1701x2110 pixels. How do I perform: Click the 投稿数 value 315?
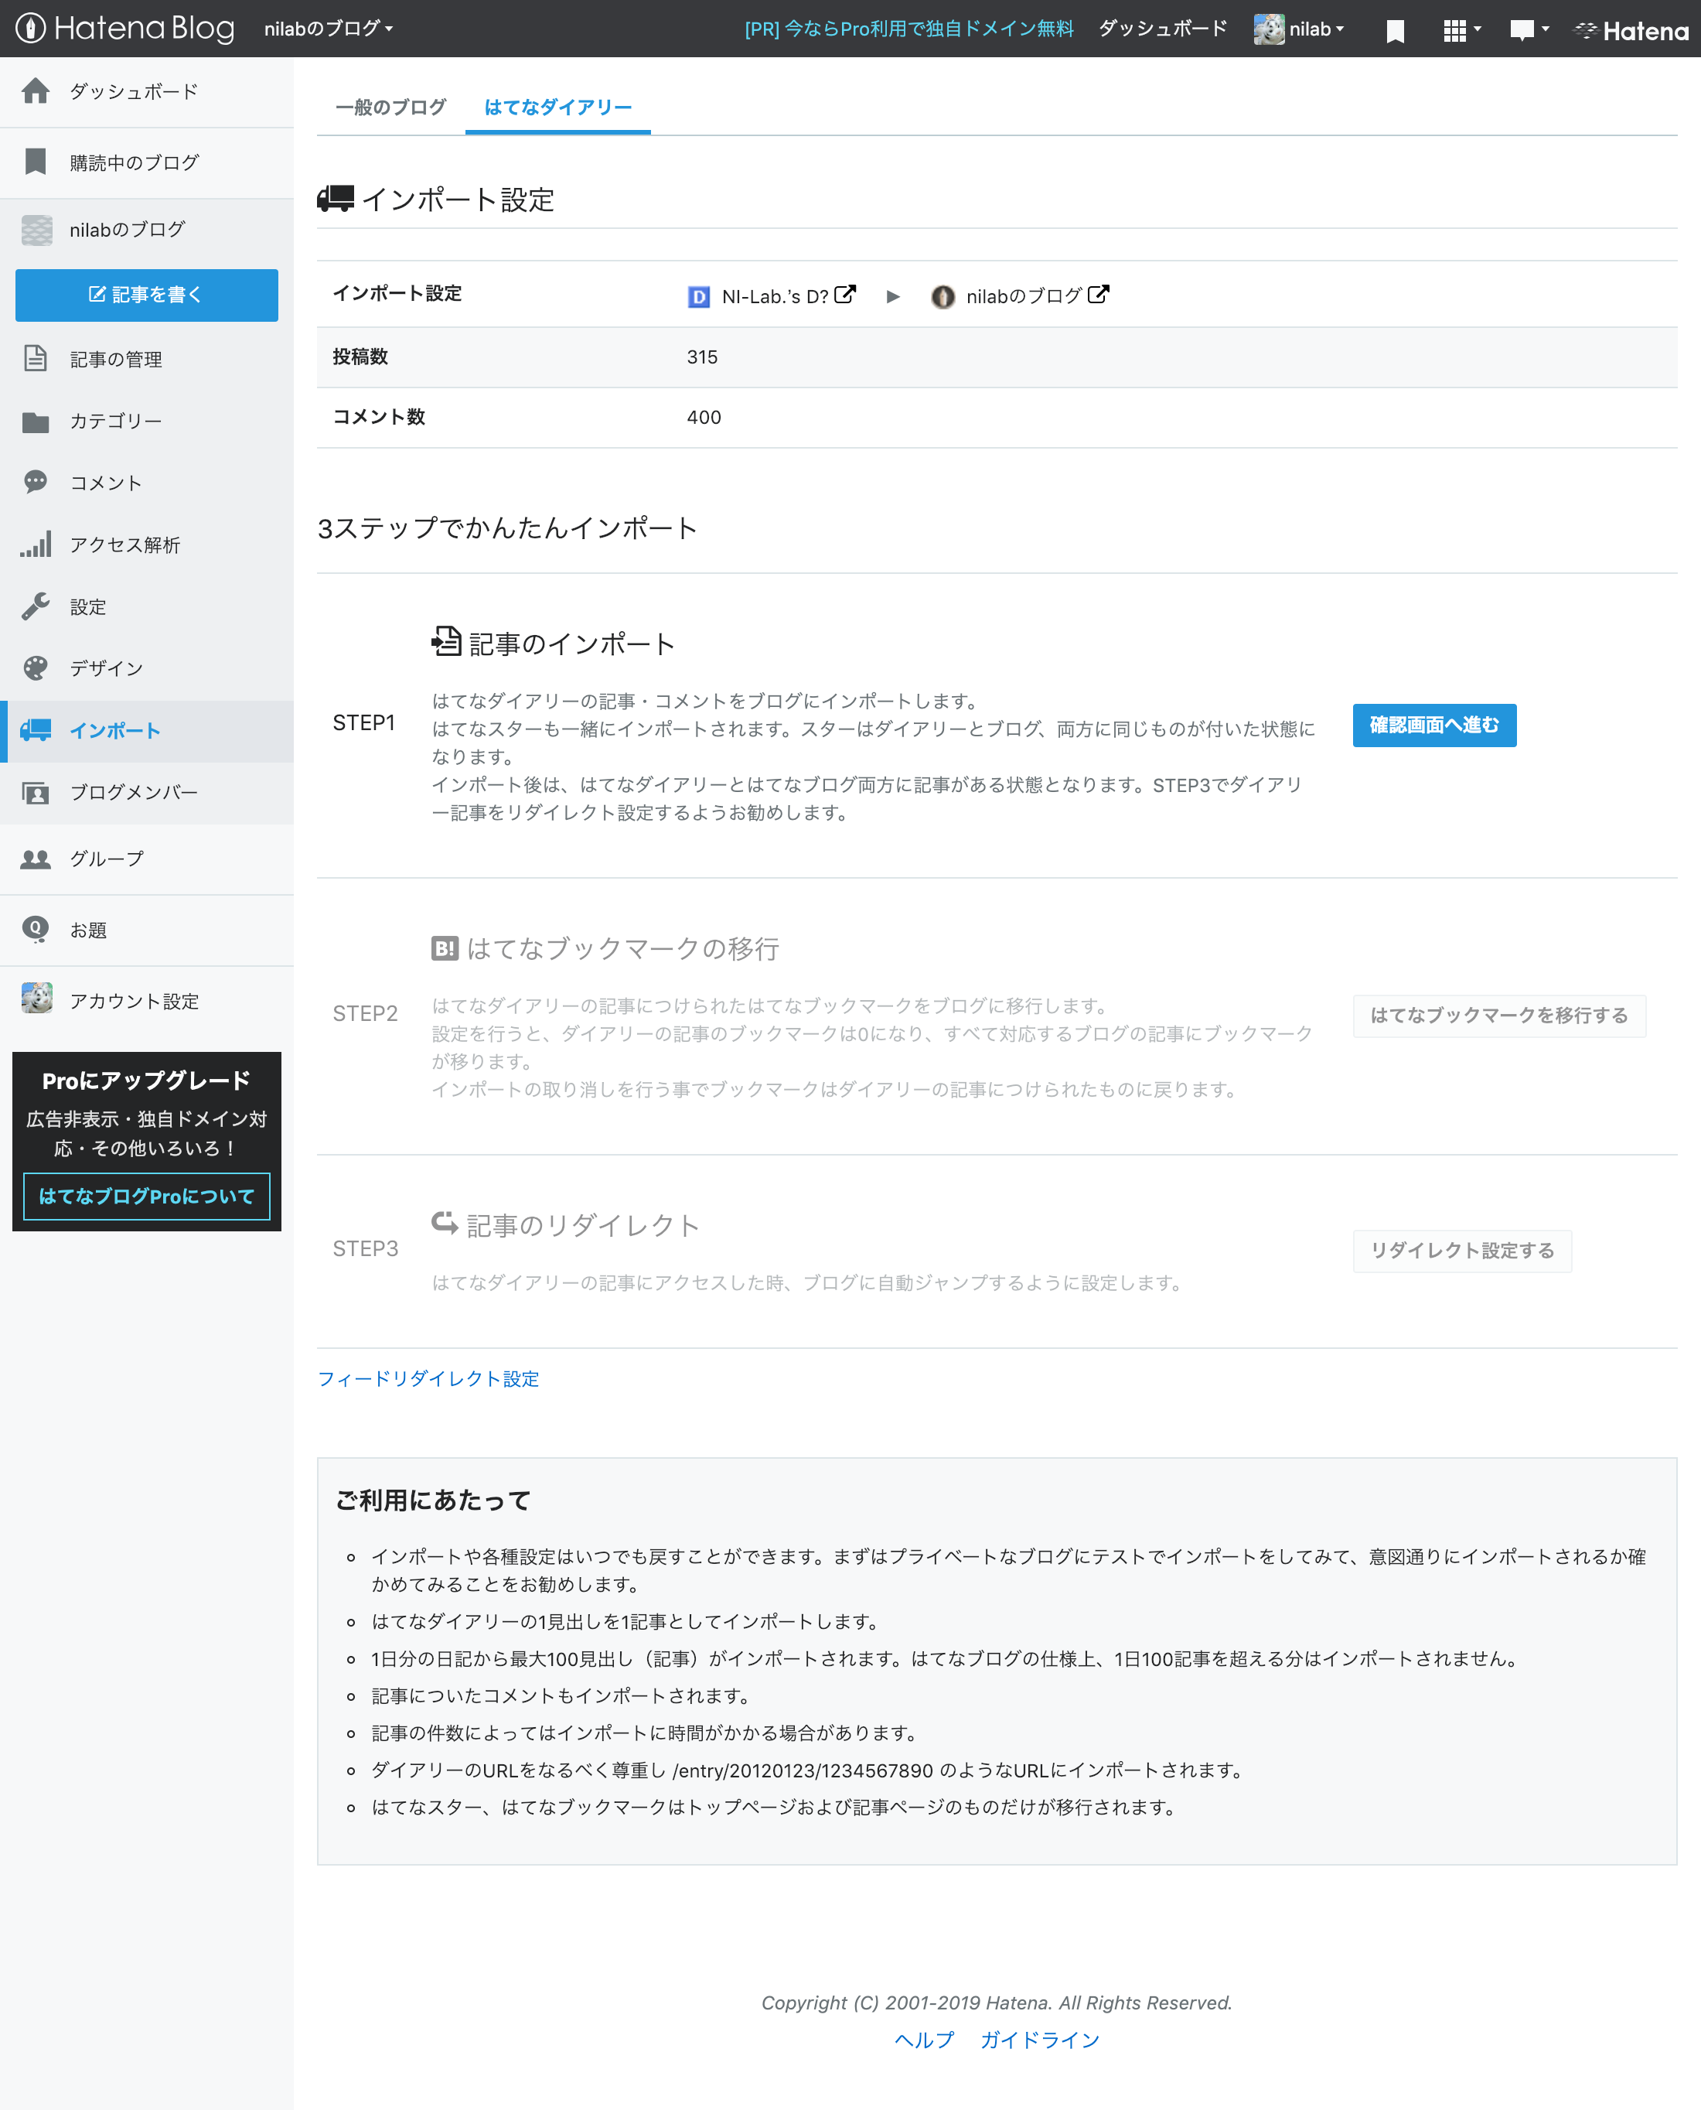tap(703, 357)
